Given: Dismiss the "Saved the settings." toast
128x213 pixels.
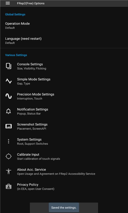Looking at the screenshot, I should (64, 208).
